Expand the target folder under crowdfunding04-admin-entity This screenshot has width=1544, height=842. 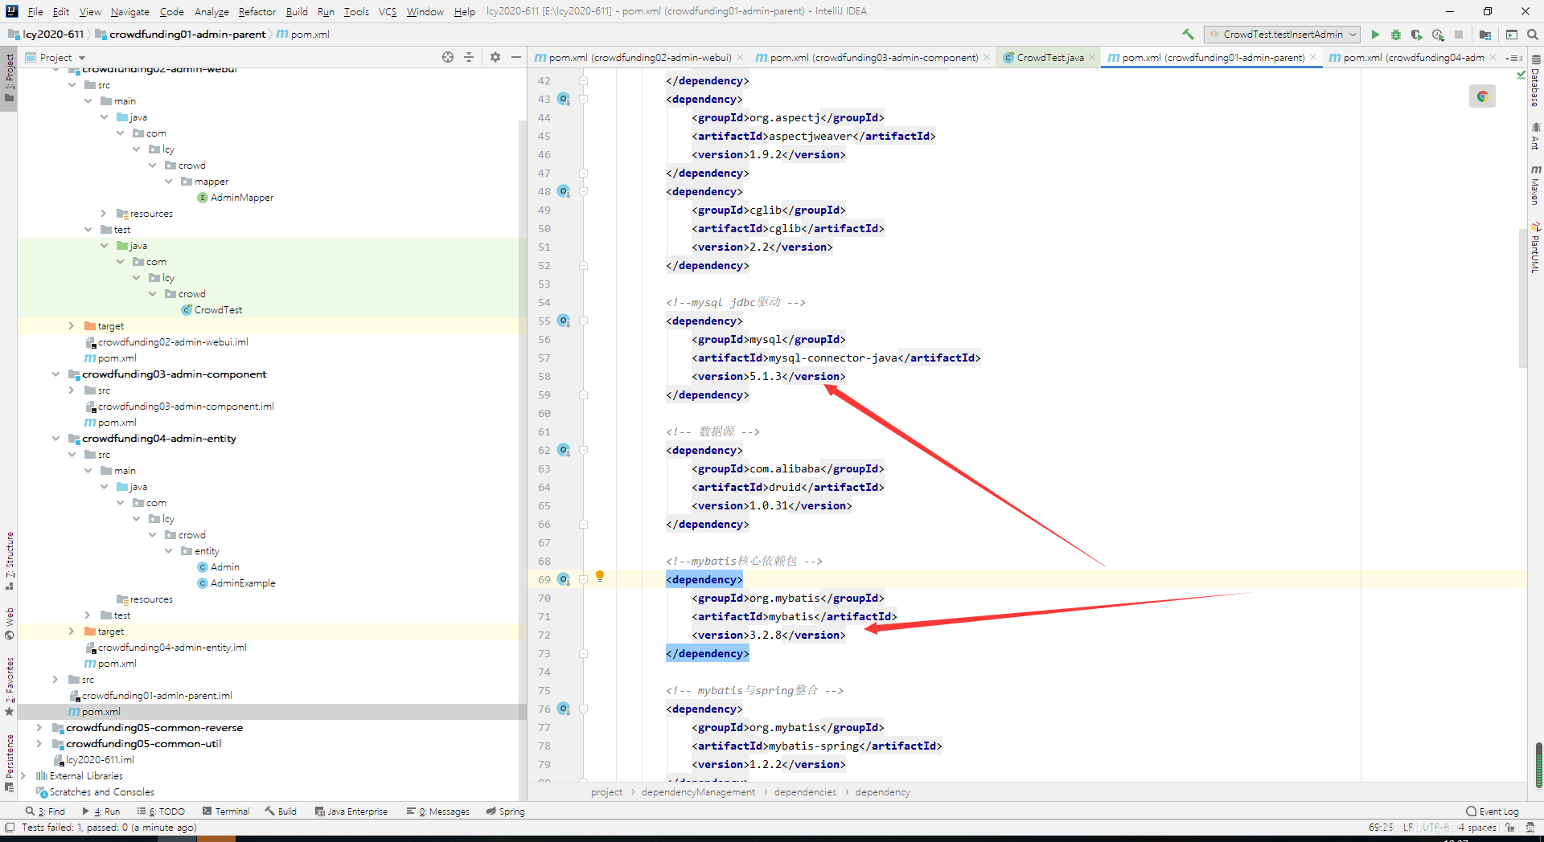(72, 631)
